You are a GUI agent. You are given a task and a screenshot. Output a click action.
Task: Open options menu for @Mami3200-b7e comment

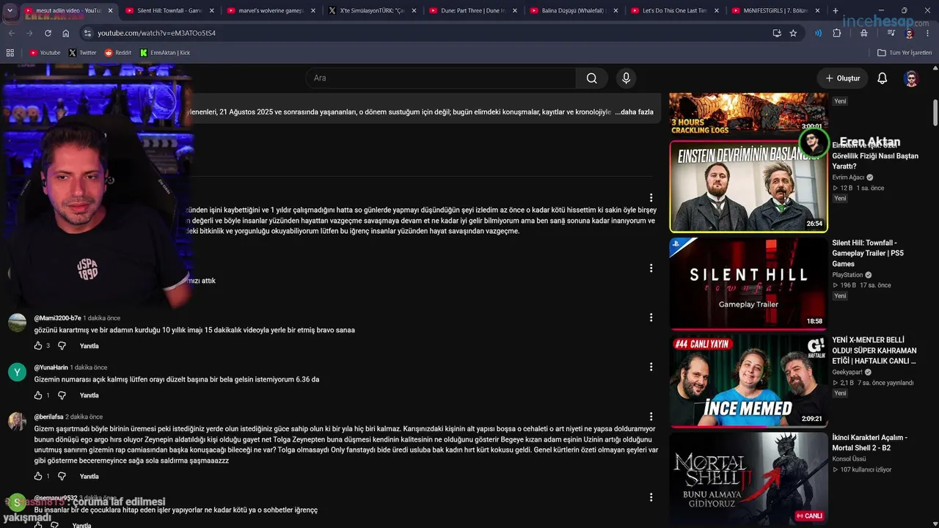[x=651, y=318]
